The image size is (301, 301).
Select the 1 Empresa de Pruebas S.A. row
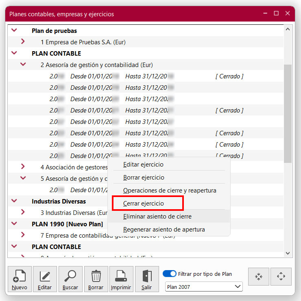click(x=146, y=42)
